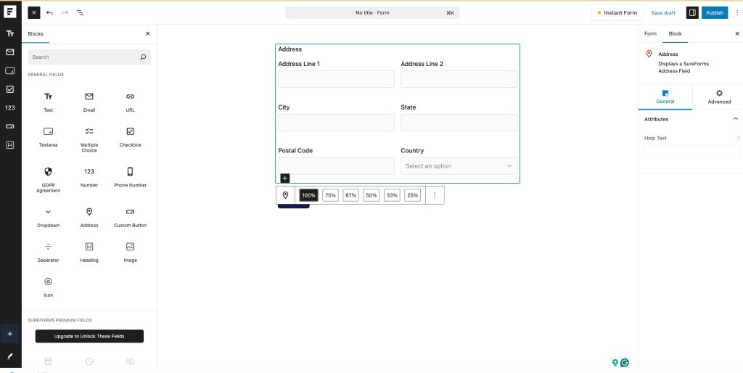Viewport: 743px width, 373px height.
Task: Set field width to 50%
Action: click(x=371, y=195)
